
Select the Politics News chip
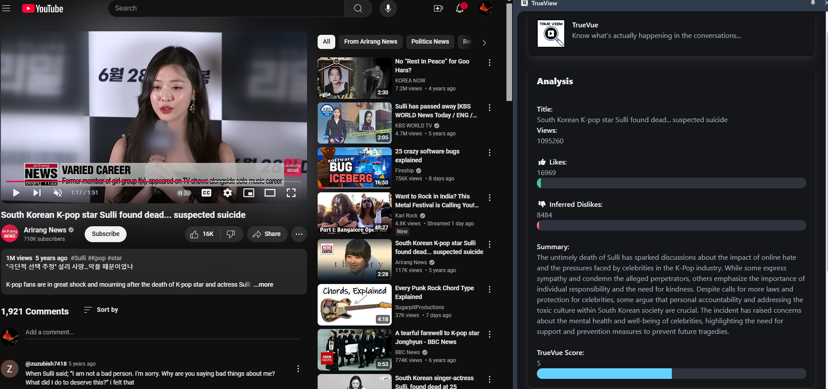click(430, 41)
